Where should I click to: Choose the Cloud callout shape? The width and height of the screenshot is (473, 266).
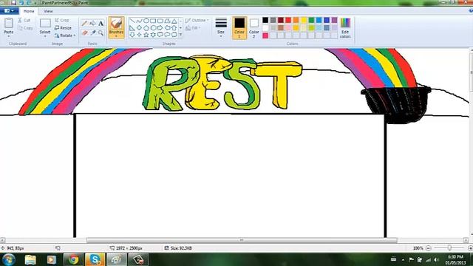click(174, 35)
